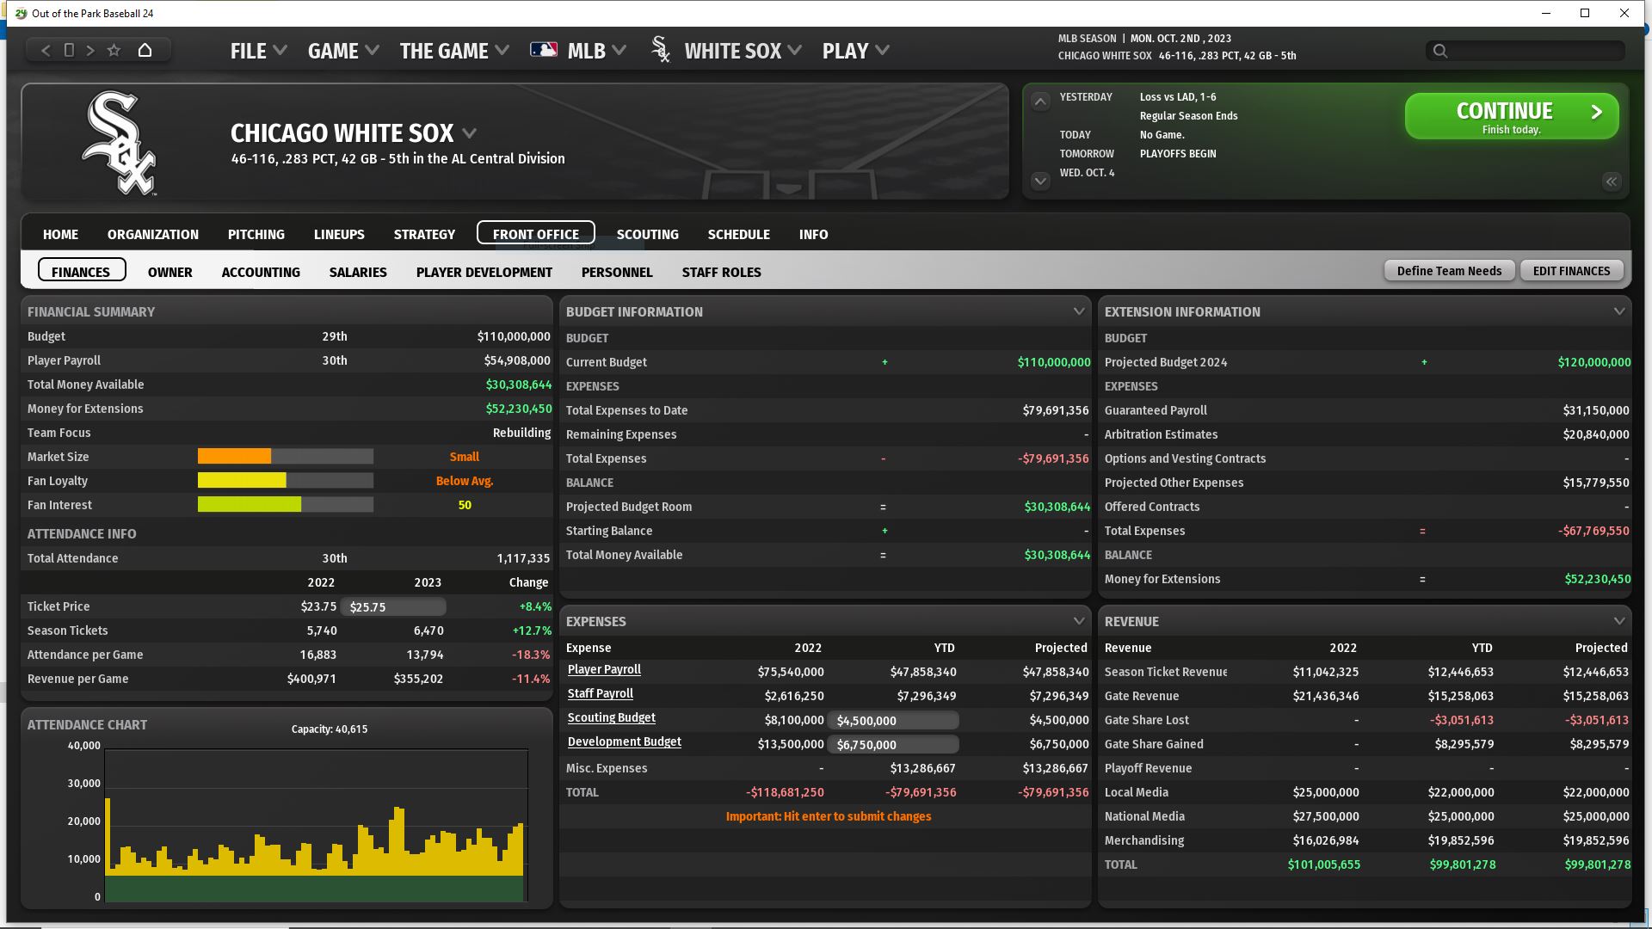Open the Player Payroll expense link
This screenshot has width=1652, height=929.
(x=604, y=670)
